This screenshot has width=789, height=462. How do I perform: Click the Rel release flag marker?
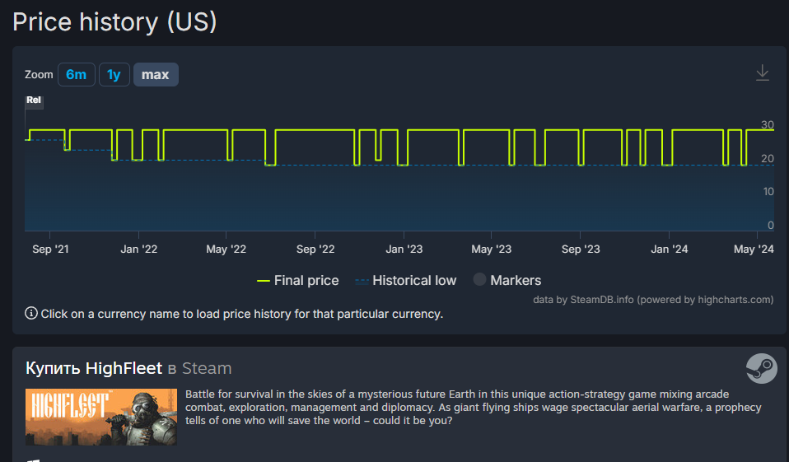pos(34,100)
